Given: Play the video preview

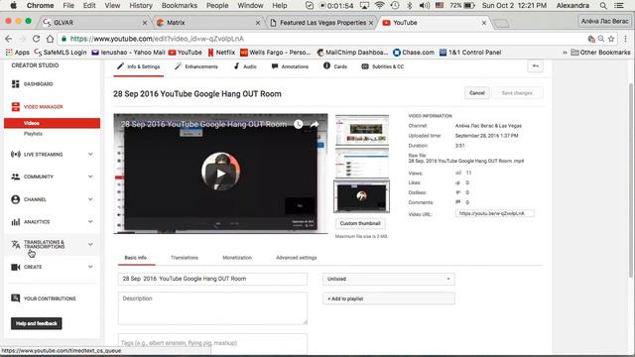Looking at the screenshot, I should click(220, 174).
